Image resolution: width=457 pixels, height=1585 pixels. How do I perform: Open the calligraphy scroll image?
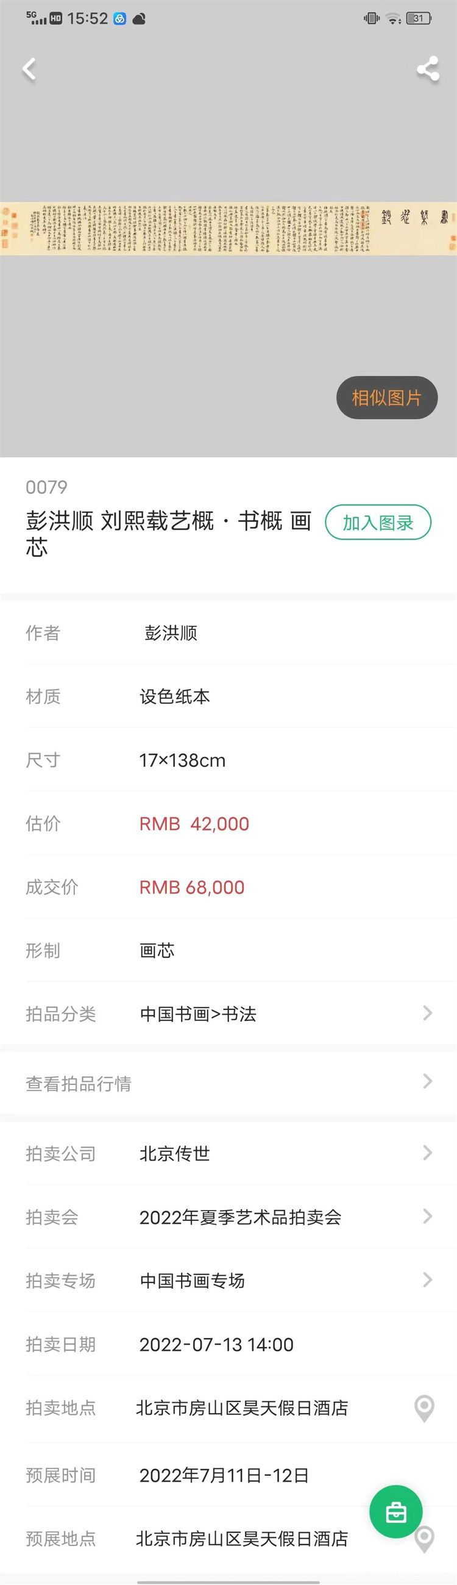pyautogui.click(x=228, y=228)
